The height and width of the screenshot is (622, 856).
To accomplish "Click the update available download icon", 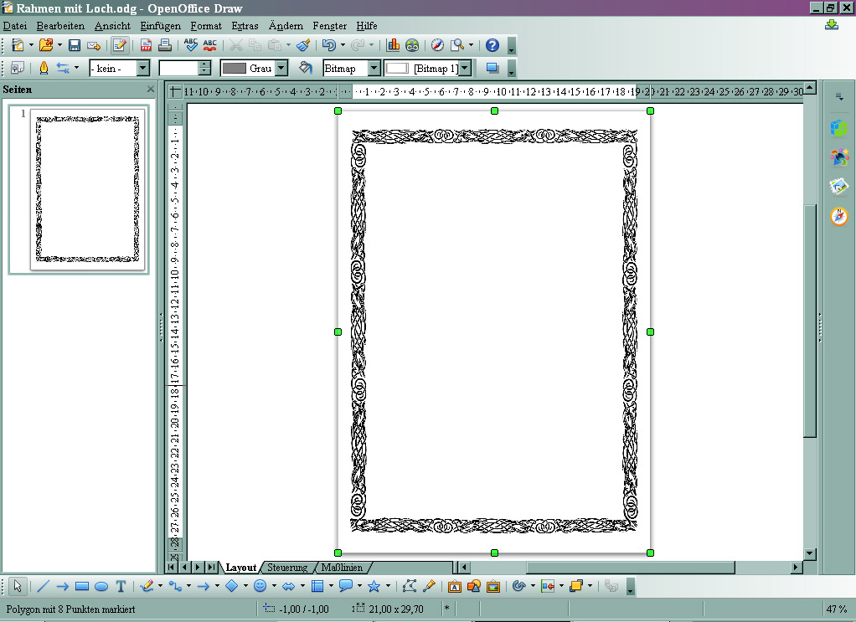I will point(832,24).
